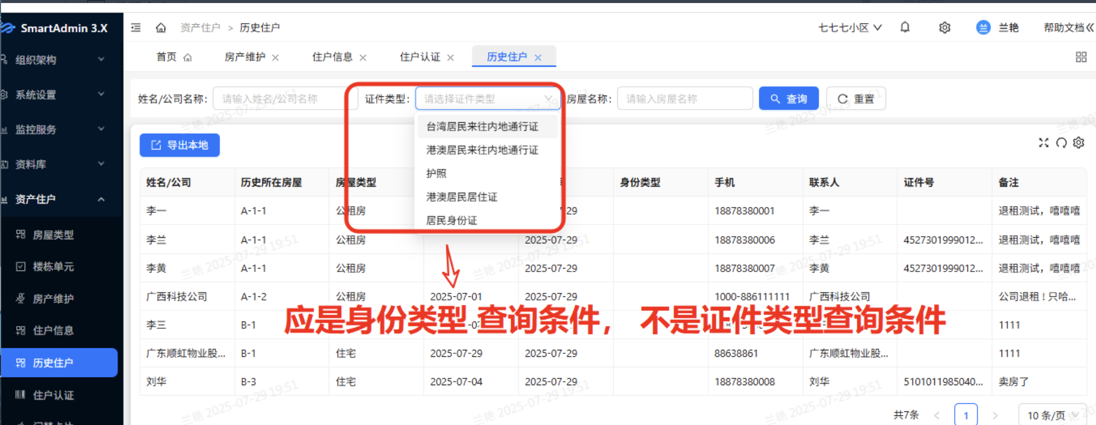Refresh the table using reload icon
This screenshot has height=425, width=1096.
point(1061,143)
